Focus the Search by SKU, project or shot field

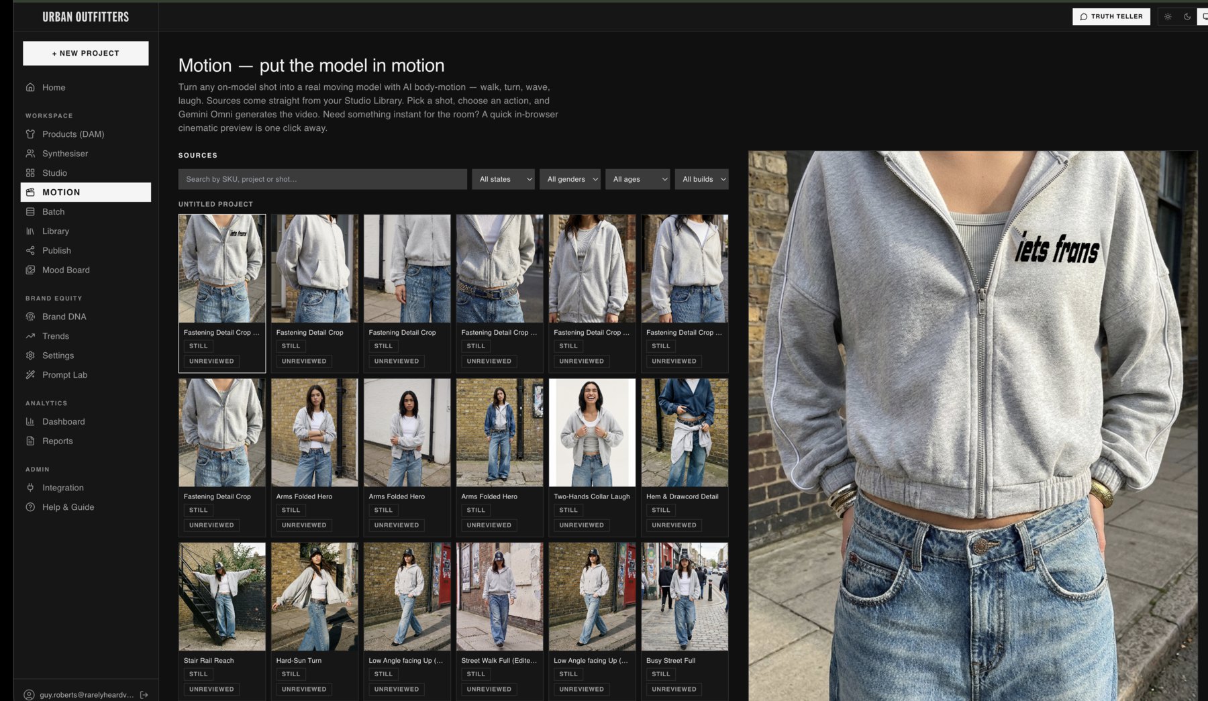(323, 179)
